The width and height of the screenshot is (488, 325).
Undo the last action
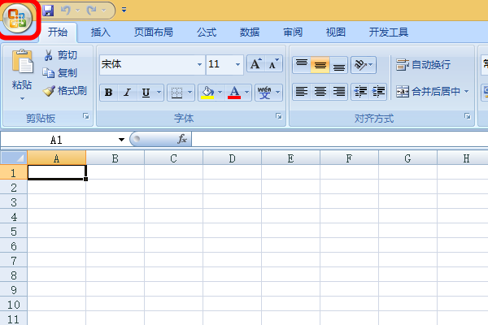point(66,11)
